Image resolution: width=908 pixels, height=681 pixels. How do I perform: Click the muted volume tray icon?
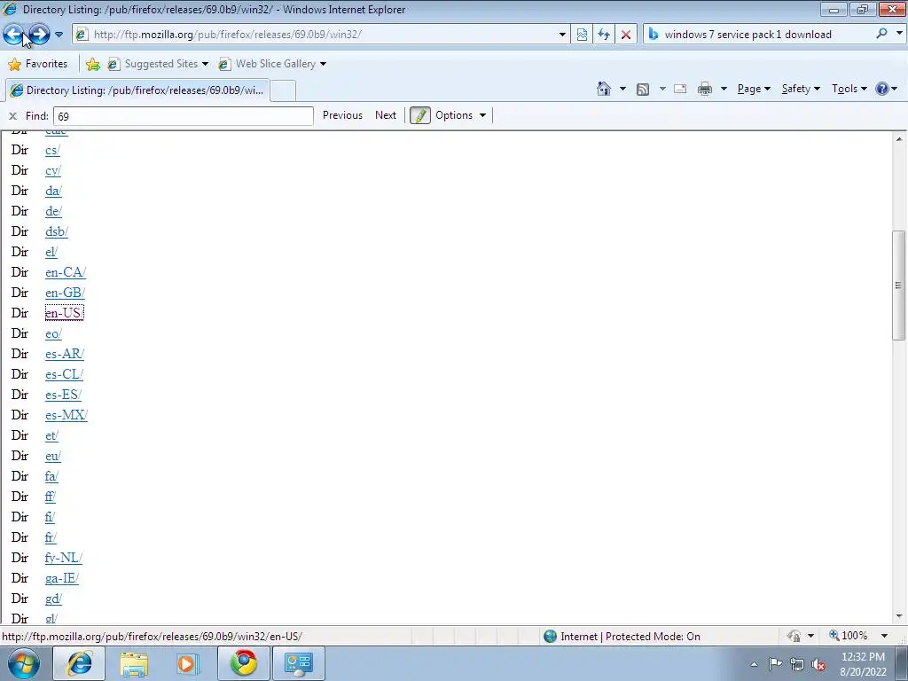tap(818, 665)
